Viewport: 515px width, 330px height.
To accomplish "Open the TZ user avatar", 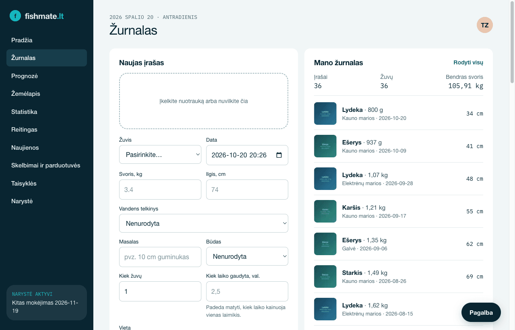I will click(485, 25).
